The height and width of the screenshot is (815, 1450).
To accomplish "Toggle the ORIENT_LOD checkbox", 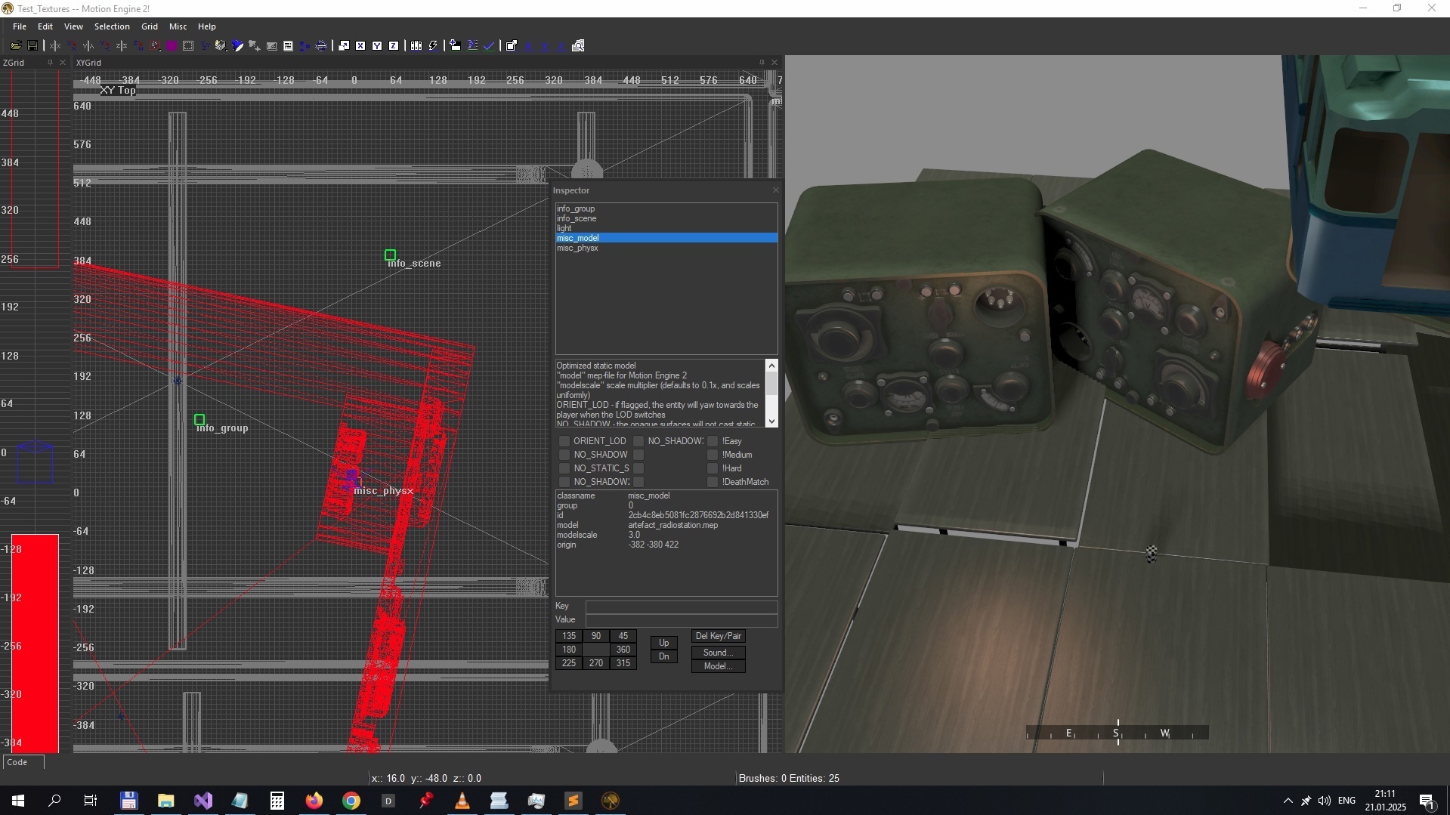I will [564, 441].
